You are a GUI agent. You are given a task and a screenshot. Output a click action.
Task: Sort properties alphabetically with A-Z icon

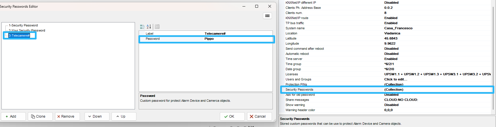pyautogui.click(x=149, y=27)
